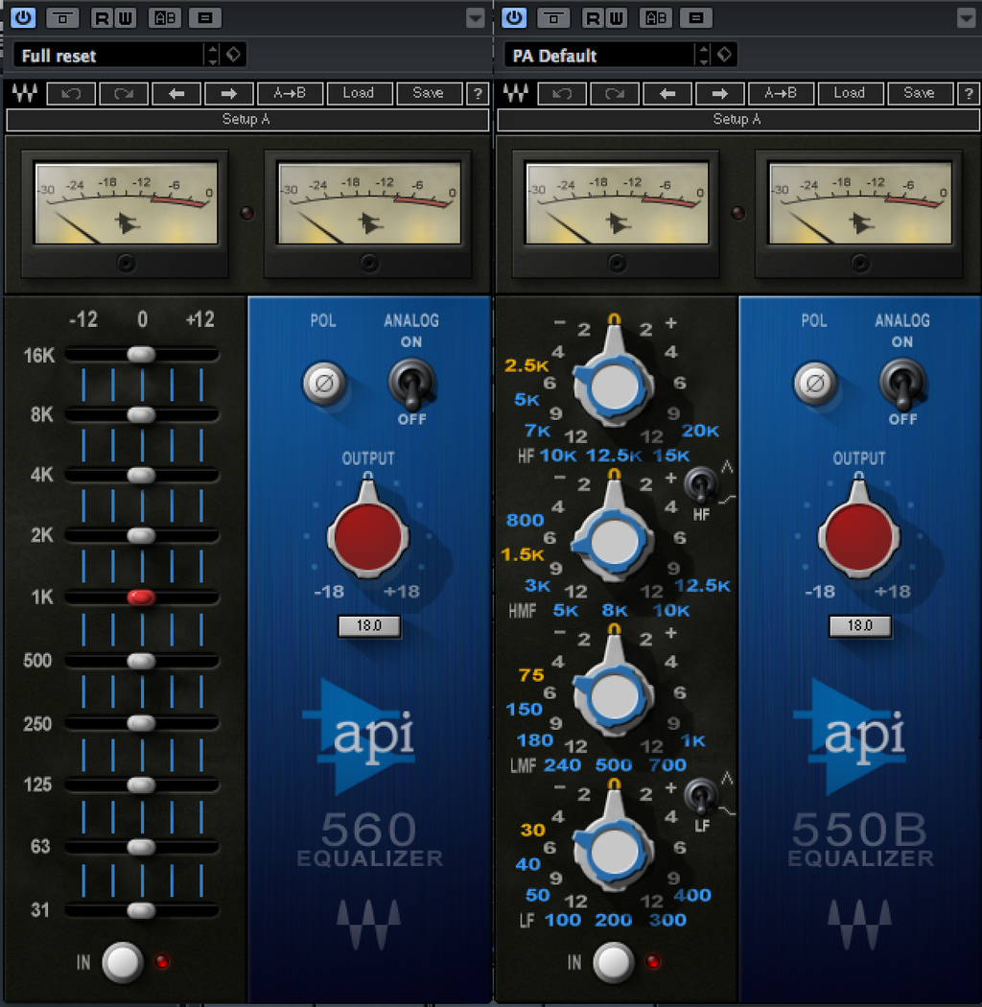Click menu-lines icon in 560 header
The image size is (982, 1007).
click(x=205, y=18)
